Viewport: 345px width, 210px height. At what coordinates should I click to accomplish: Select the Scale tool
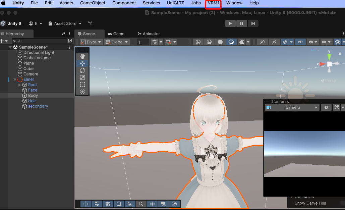tap(82, 77)
